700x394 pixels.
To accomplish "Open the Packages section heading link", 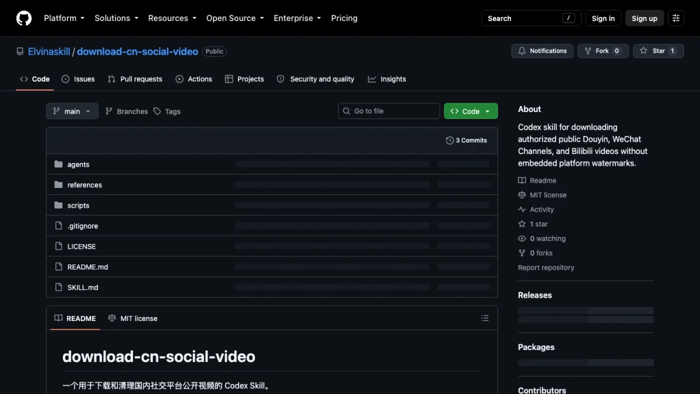I will [x=536, y=347].
